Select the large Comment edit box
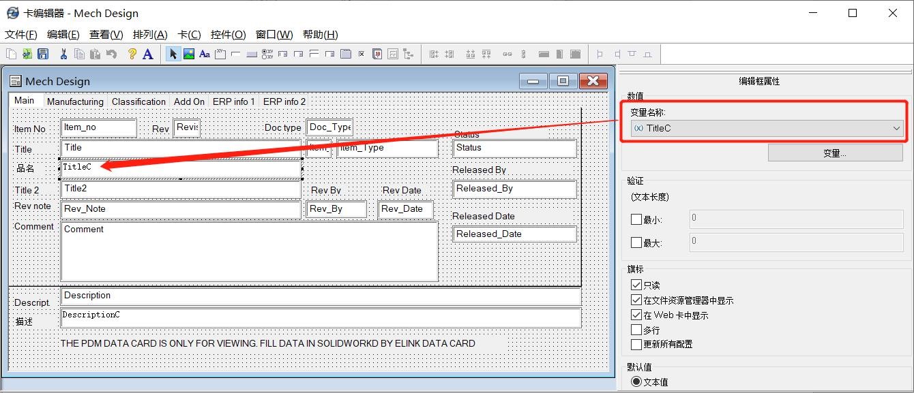The width and height of the screenshot is (914, 393). 250,251
